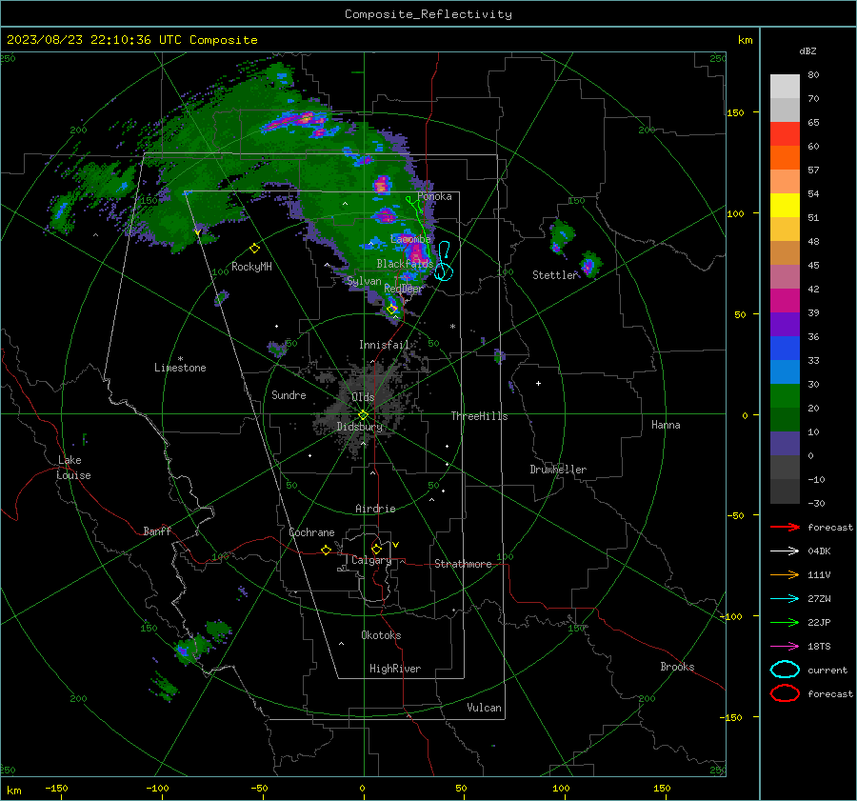Pick the yellow swatch between 54 and 51
The height and width of the screenshot is (801, 857).
[785, 206]
